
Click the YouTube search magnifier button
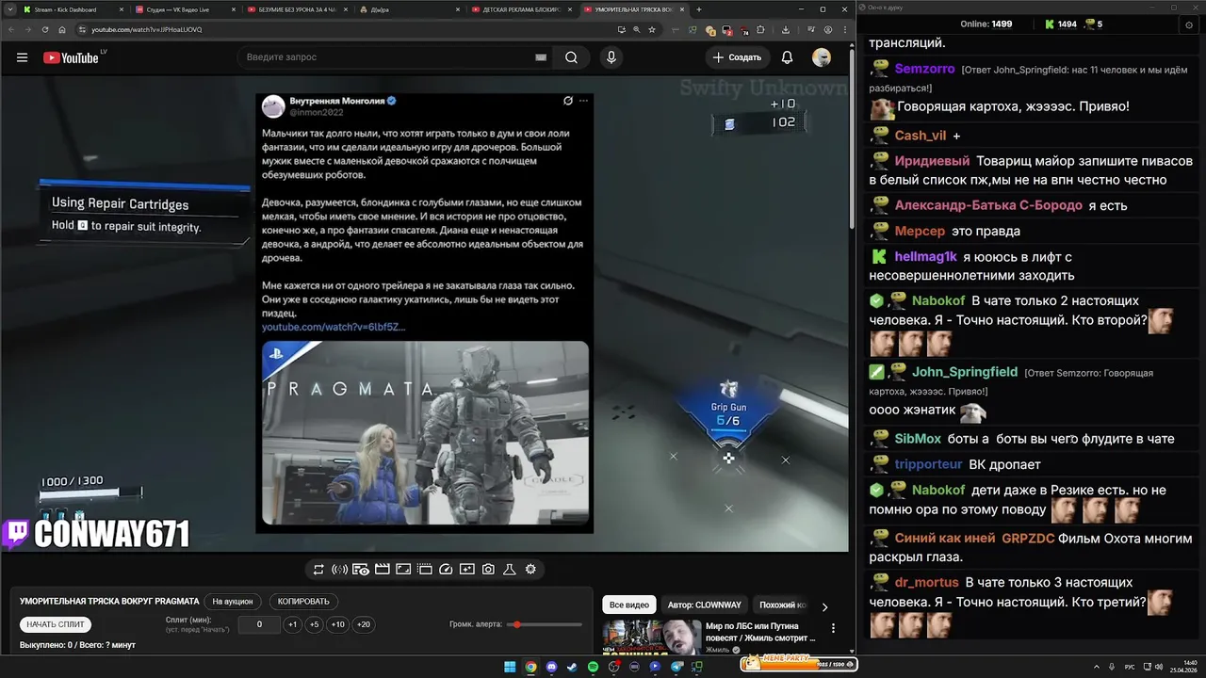pyautogui.click(x=571, y=57)
